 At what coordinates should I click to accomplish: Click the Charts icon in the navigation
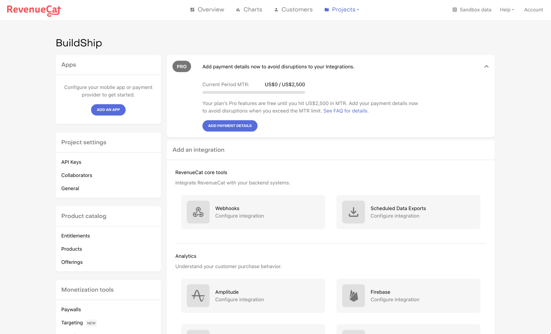[238, 9]
